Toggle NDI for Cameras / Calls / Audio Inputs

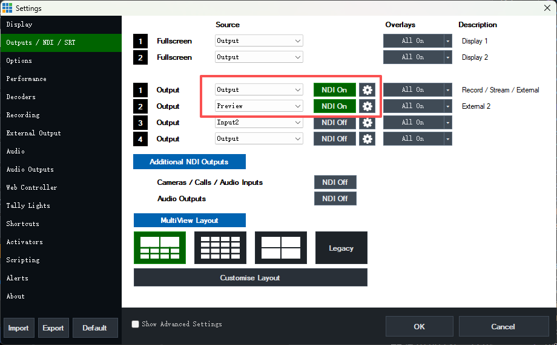click(335, 182)
